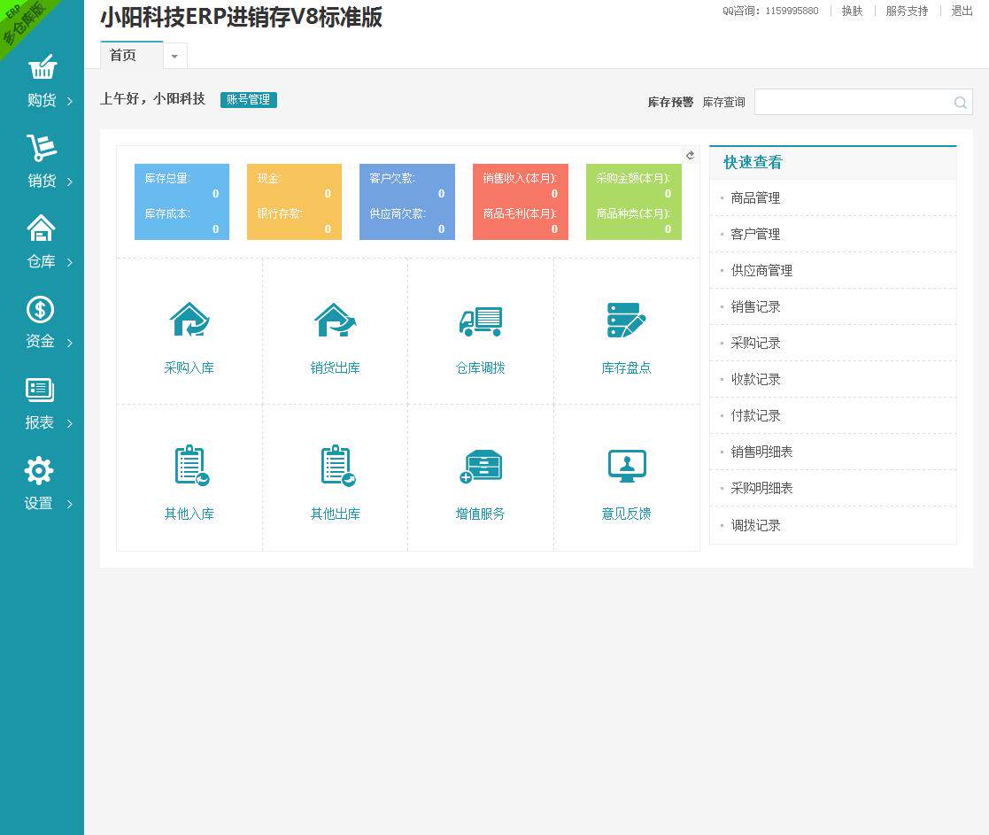Click the 其他出库 text label
The width and height of the screenshot is (989, 835).
(335, 514)
